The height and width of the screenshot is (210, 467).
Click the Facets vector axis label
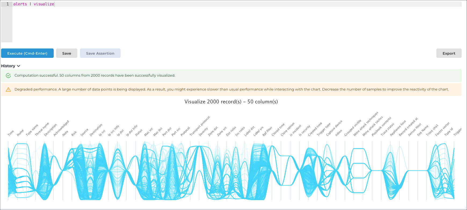point(442,129)
